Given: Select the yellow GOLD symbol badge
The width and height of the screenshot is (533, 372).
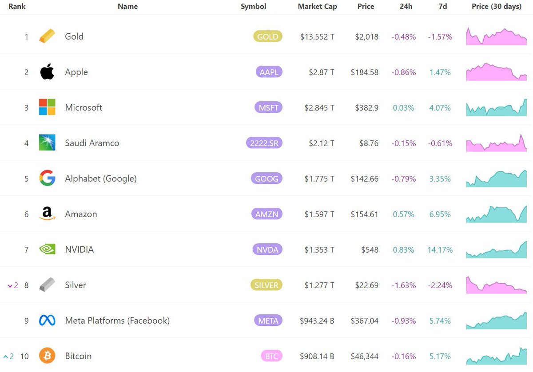Looking at the screenshot, I should (268, 36).
